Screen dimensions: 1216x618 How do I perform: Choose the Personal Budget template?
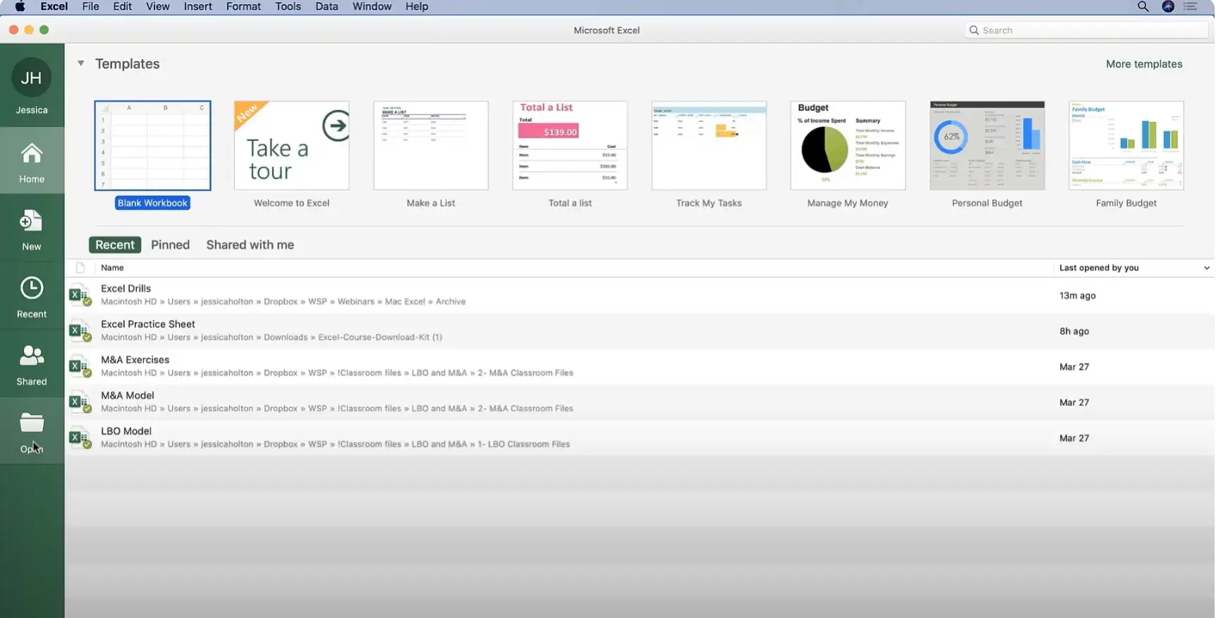(x=986, y=146)
